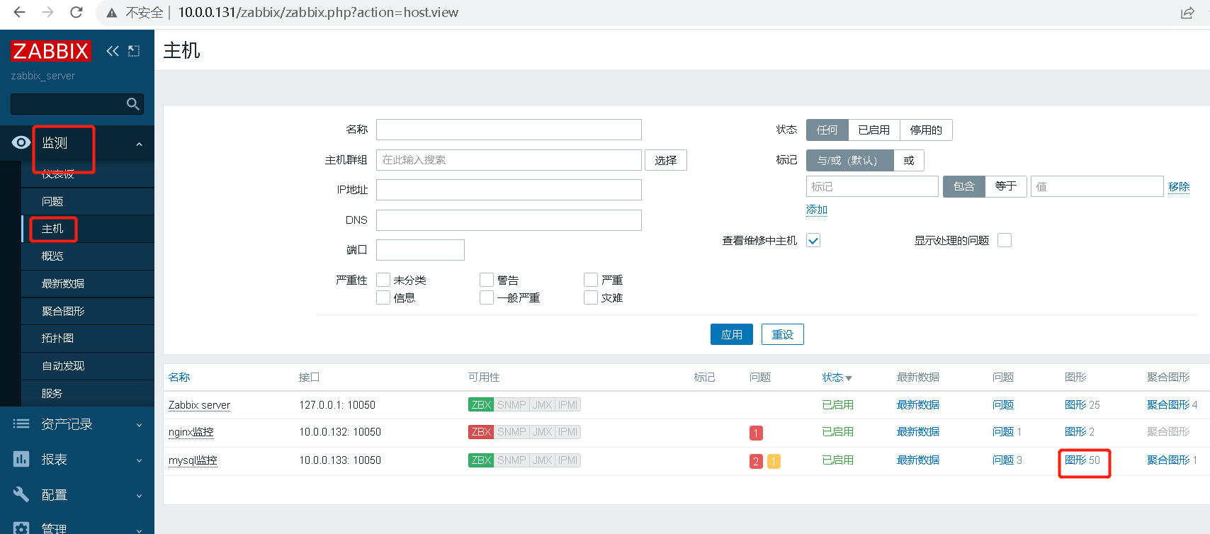Open 最新数据 link for Zabbix server

coord(918,405)
